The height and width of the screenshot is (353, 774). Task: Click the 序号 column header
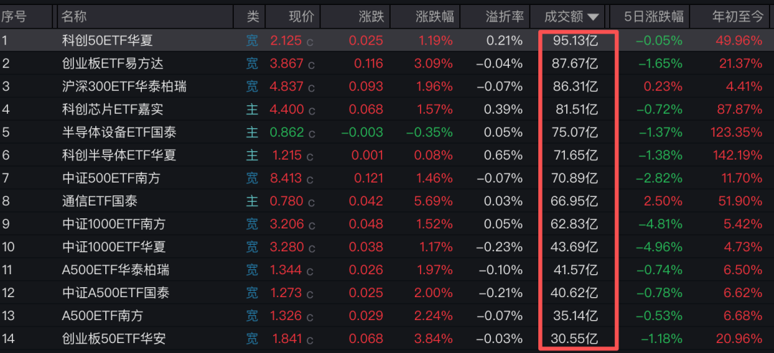(14, 17)
